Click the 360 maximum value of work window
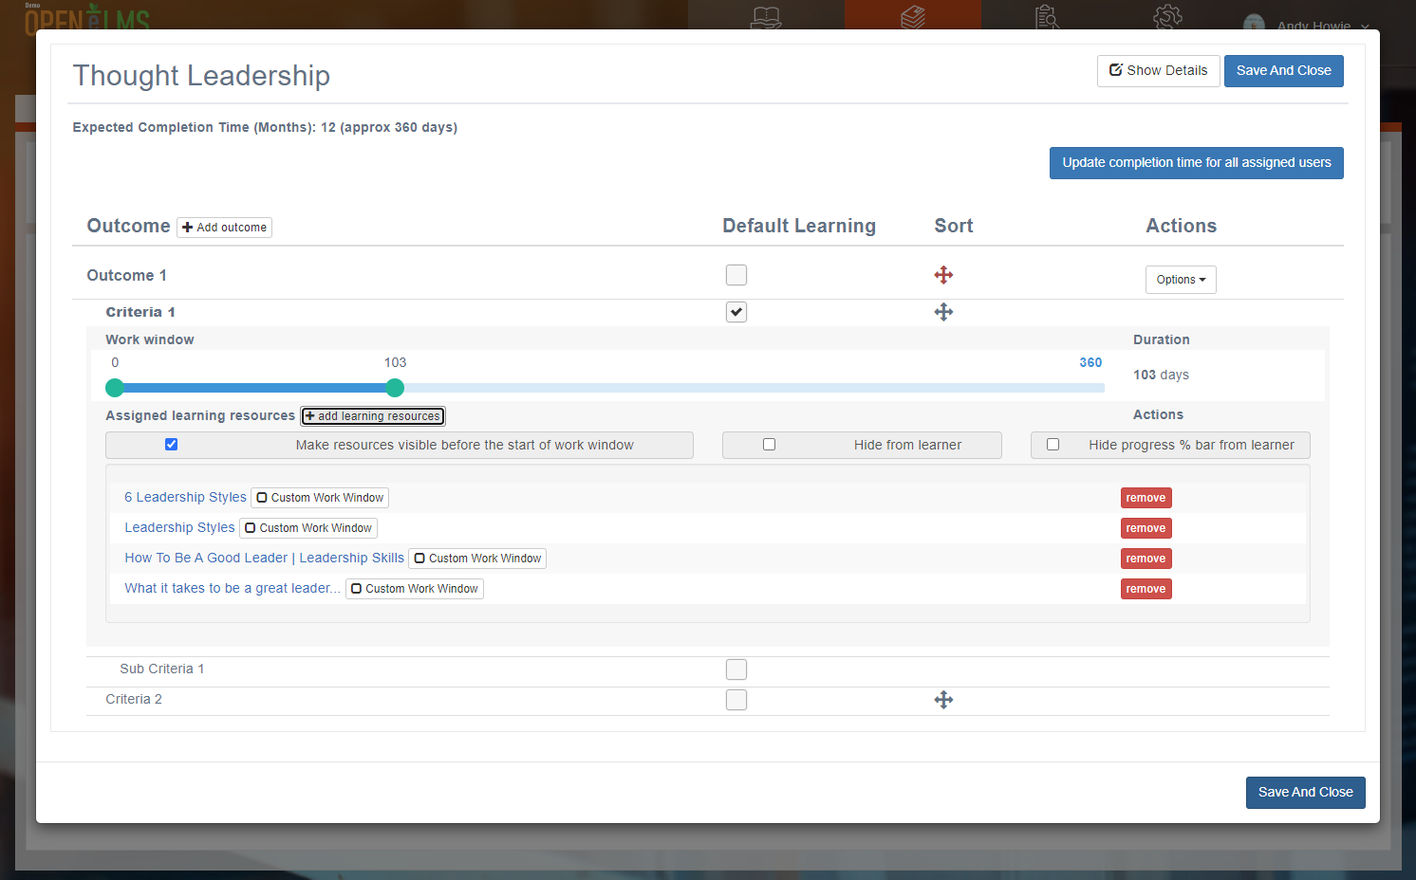The height and width of the screenshot is (880, 1416). point(1090,362)
